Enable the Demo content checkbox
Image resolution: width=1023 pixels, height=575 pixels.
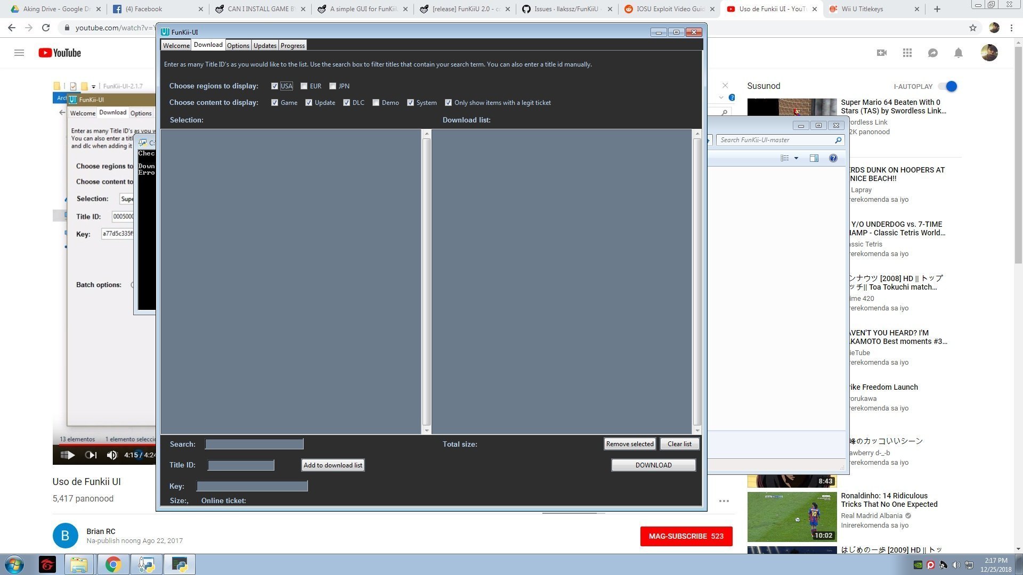[376, 103]
